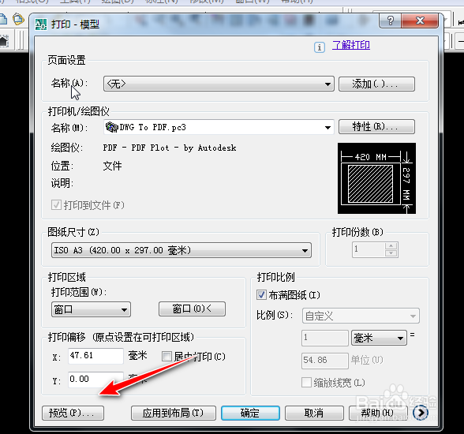464x434 pixels.
Task: Enable the 居中打印 center plot checkbox
Action: pyautogui.click(x=167, y=356)
